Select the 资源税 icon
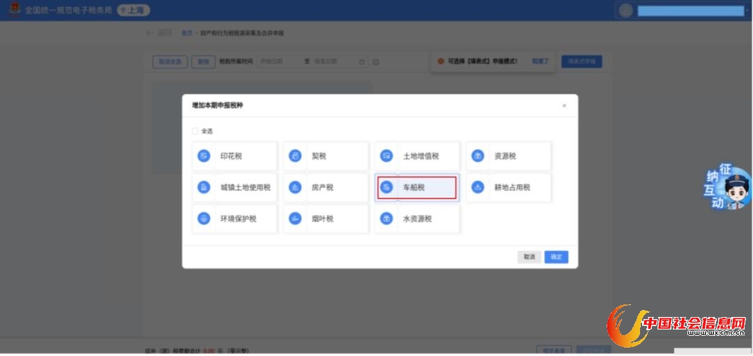The image size is (753, 356). (x=478, y=156)
